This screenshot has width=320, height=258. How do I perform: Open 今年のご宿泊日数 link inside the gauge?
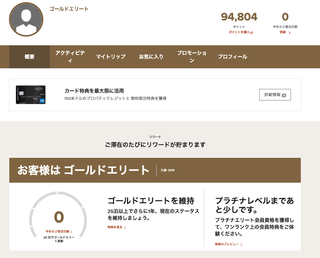[x=59, y=232]
